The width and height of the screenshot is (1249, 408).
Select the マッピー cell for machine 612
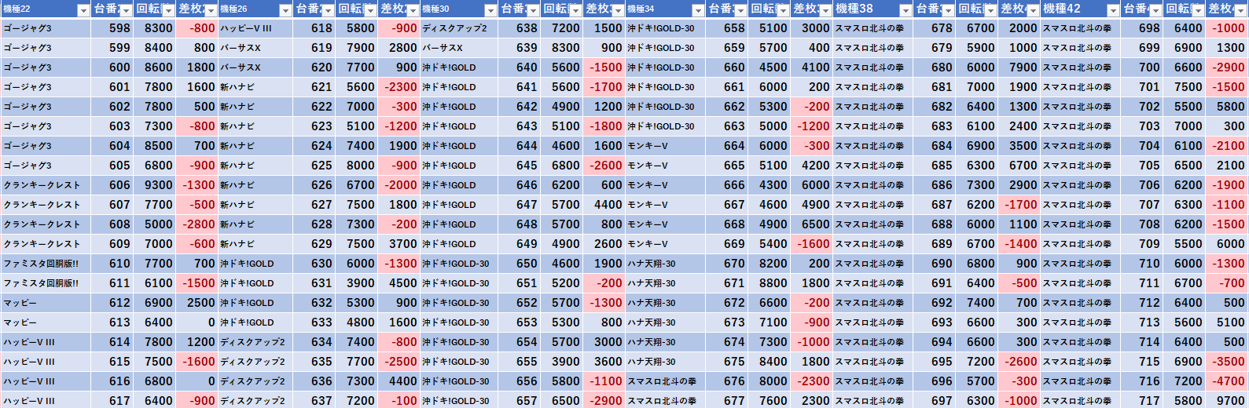pos(46,303)
